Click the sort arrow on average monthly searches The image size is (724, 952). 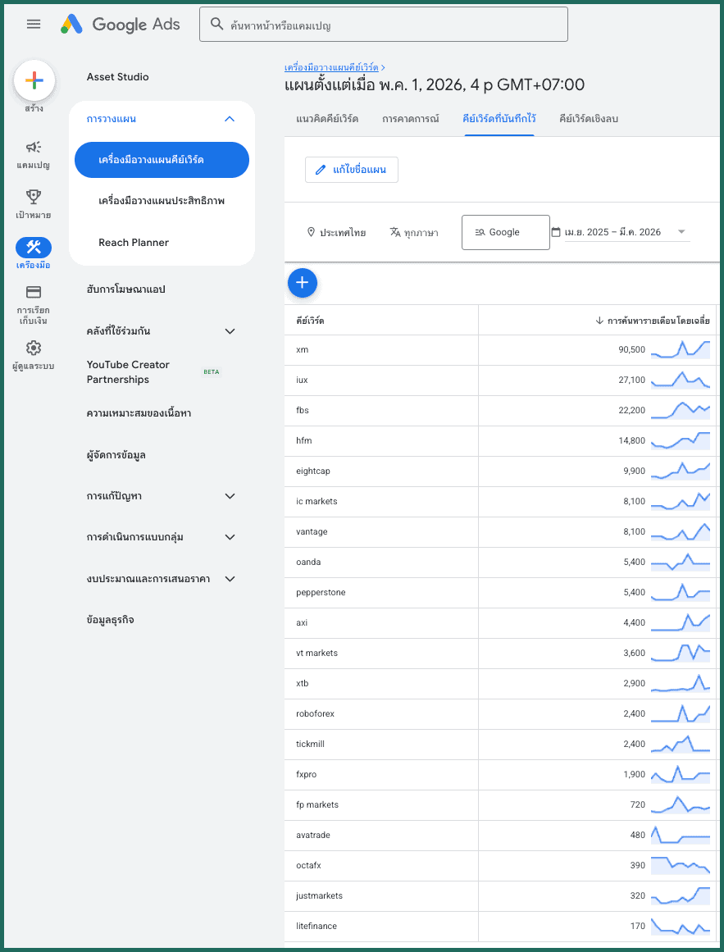599,320
